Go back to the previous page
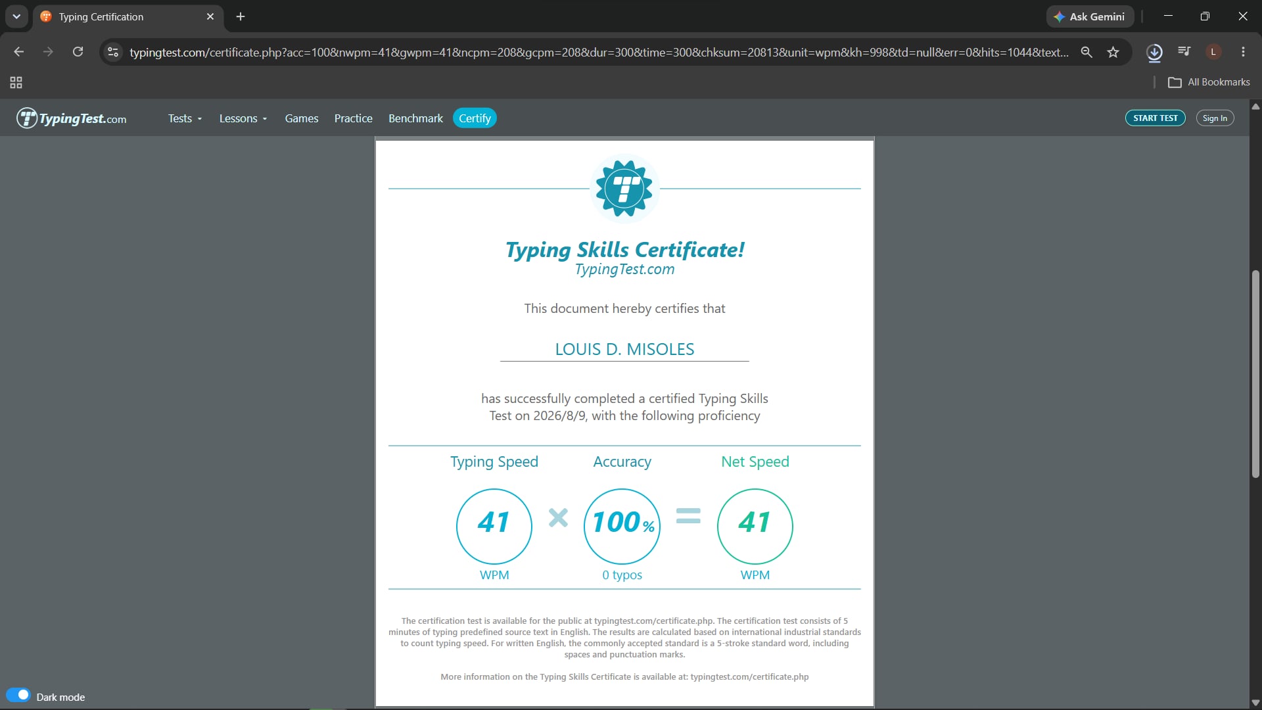Image resolution: width=1262 pixels, height=710 pixels. 18,52
